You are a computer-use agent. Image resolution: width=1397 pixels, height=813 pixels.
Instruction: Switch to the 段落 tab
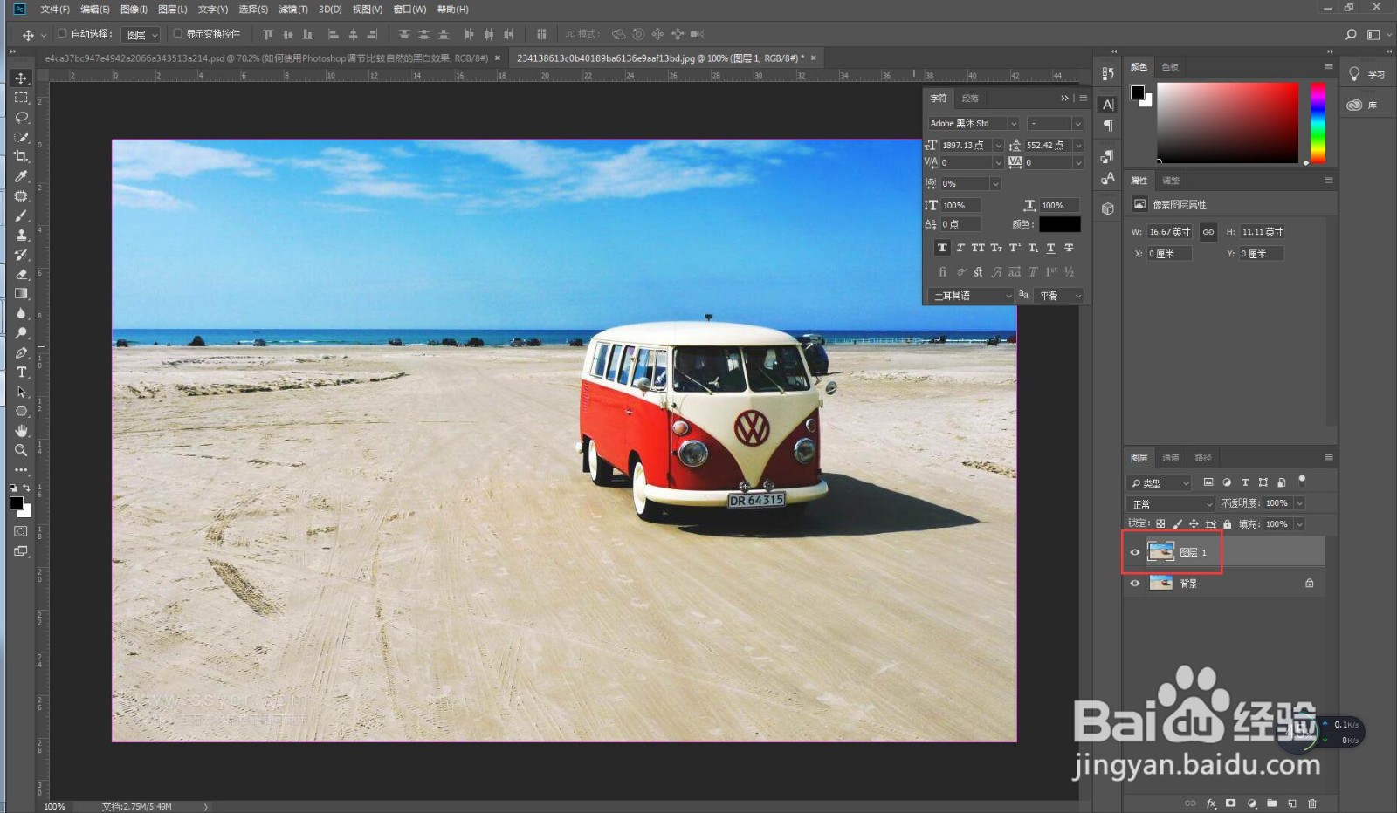(x=970, y=99)
